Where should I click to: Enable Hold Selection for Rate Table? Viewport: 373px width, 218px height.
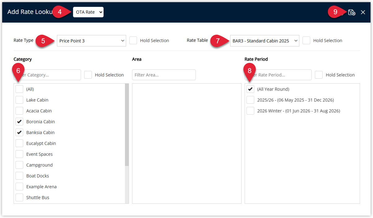307,41
